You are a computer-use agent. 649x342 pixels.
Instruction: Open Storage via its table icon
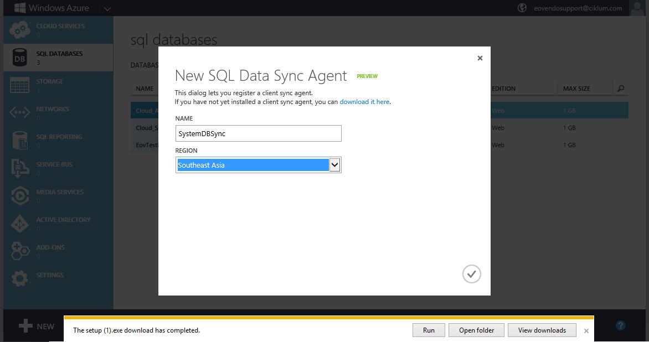click(x=19, y=85)
